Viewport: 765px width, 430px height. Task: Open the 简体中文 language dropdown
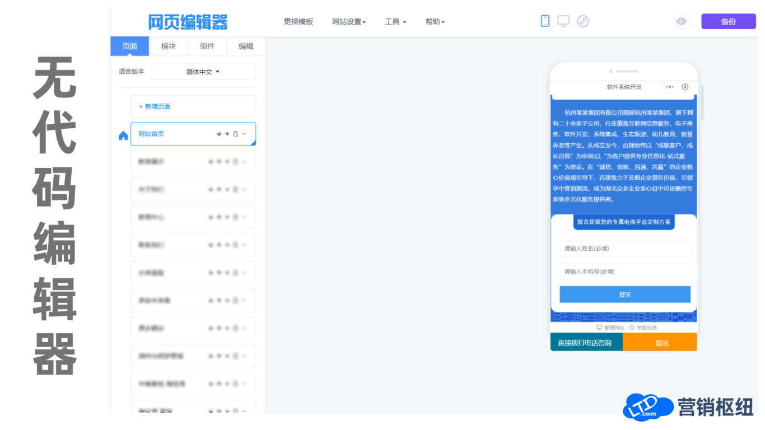coord(204,72)
